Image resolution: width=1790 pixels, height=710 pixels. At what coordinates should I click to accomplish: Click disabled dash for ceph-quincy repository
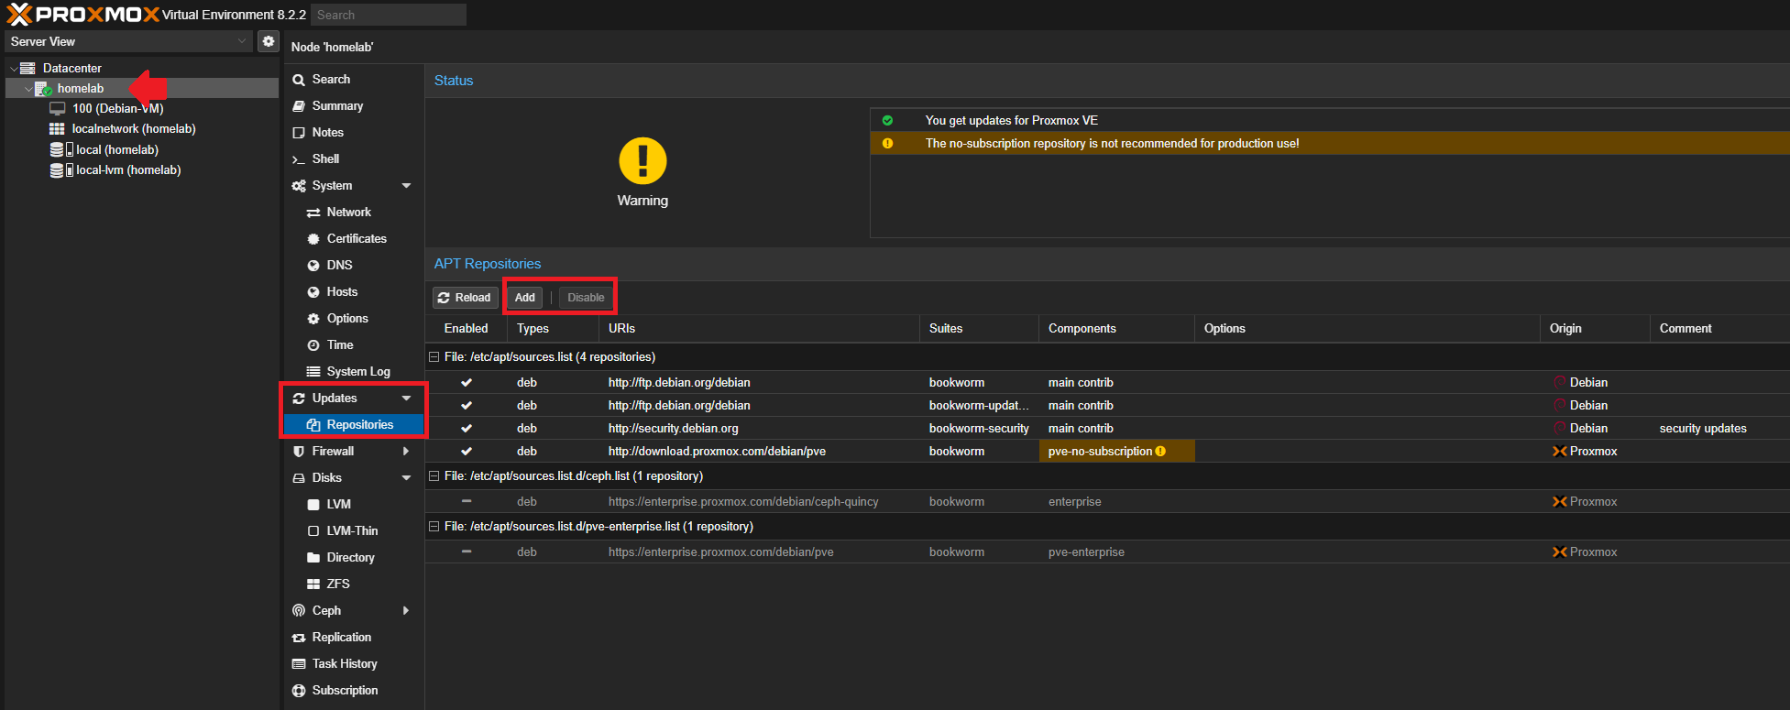tap(467, 502)
